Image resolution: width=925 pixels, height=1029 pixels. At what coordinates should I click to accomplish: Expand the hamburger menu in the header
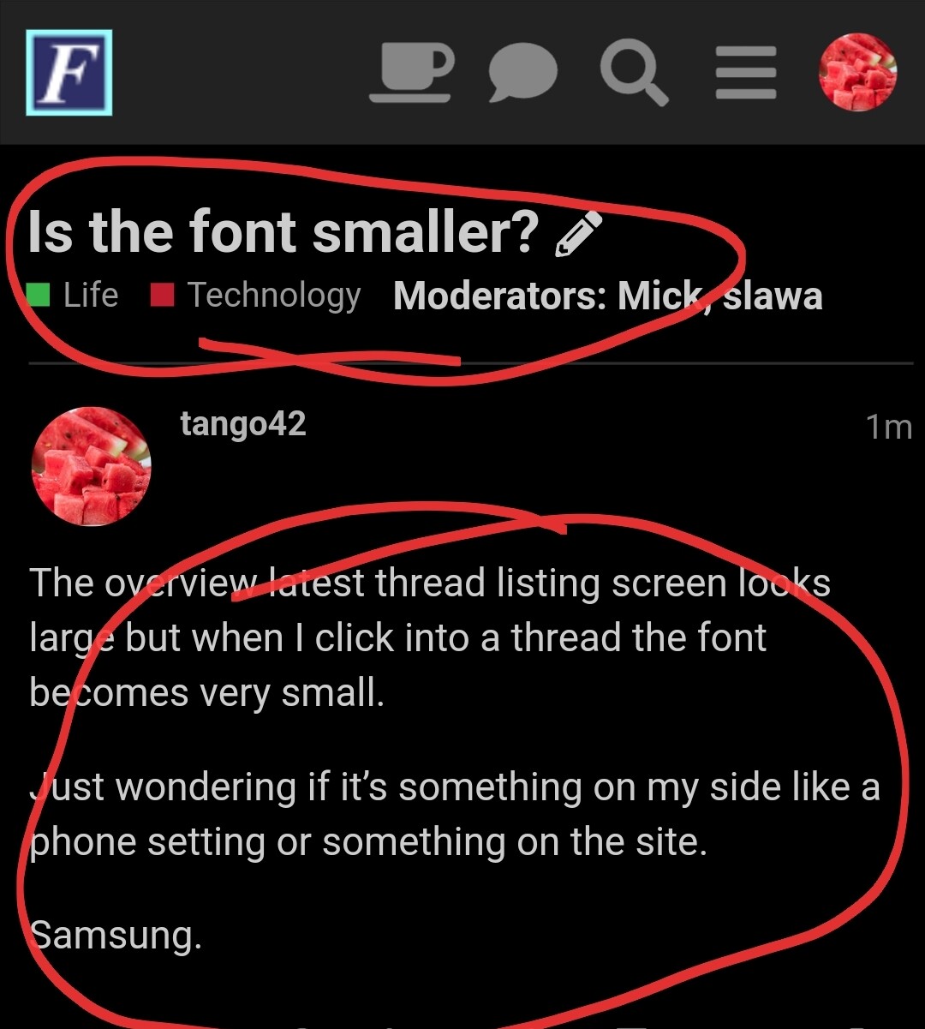pos(746,73)
